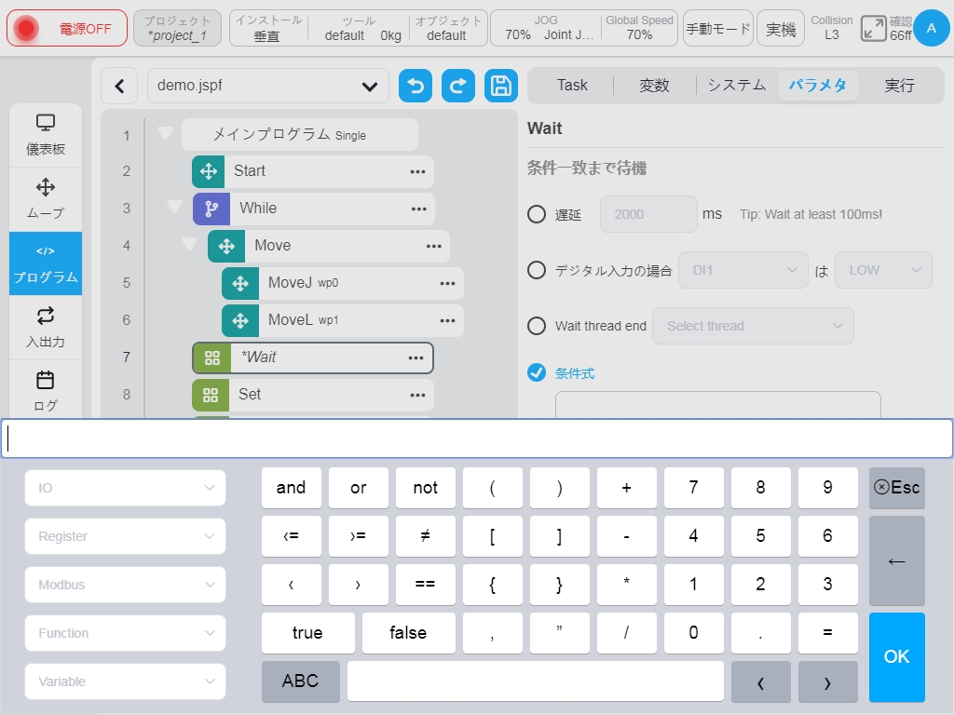The image size is (954, 715).
Task: Open the Modbus dropdown
Action: (126, 585)
